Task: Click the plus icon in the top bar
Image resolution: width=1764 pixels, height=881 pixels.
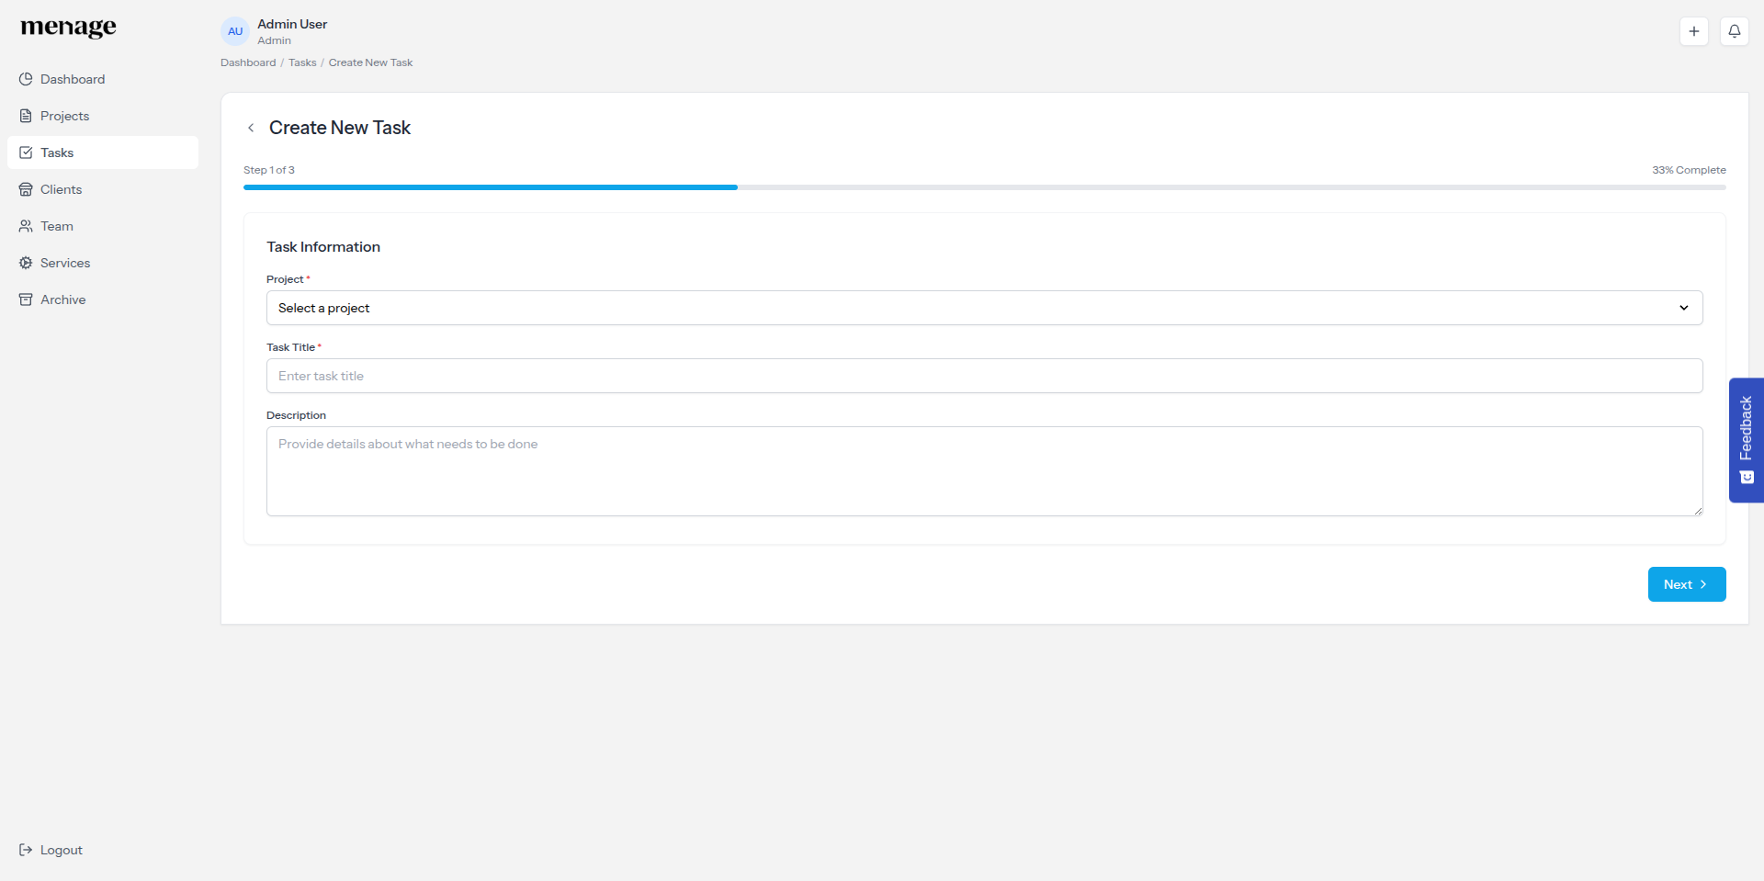Action: 1694,30
